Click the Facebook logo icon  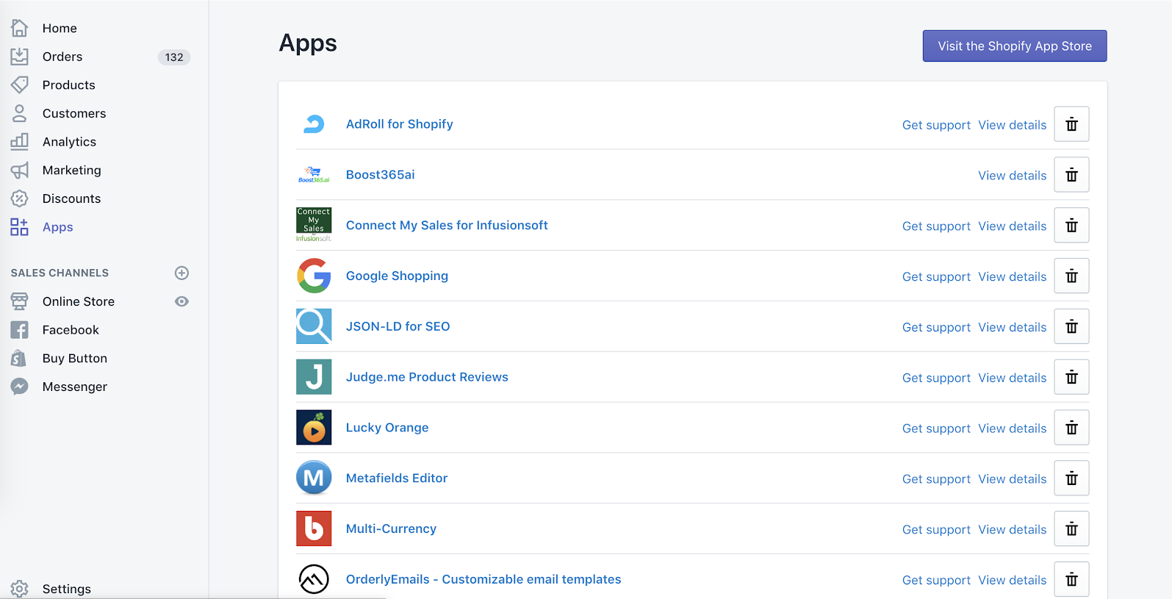click(x=20, y=330)
